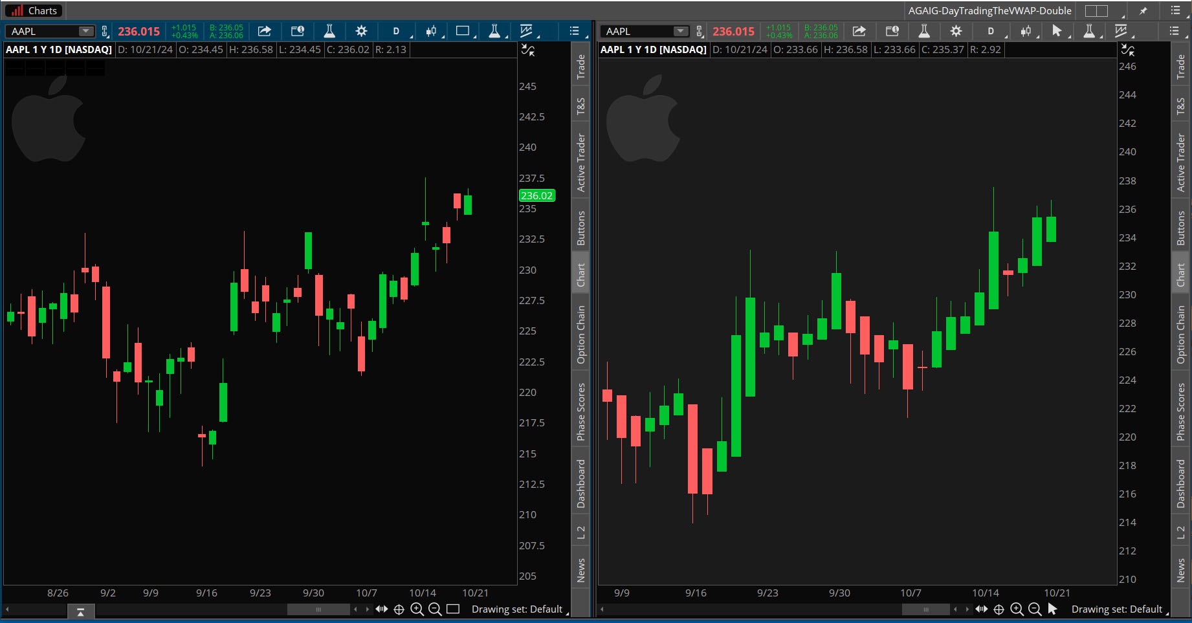Click left chart horizontal scrollbar thumb
This screenshot has height=623, width=1192.
[318, 609]
